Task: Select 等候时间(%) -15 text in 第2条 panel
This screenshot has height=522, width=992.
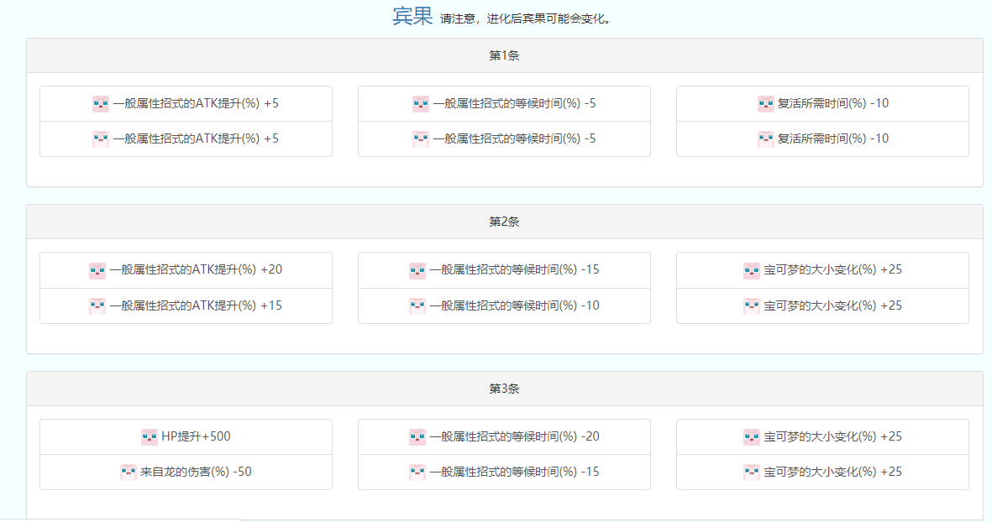Action: pos(514,269)
